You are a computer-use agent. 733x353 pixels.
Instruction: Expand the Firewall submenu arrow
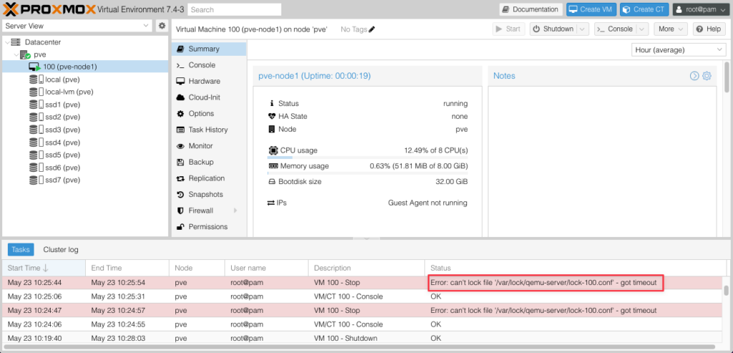tap(236, 211)
